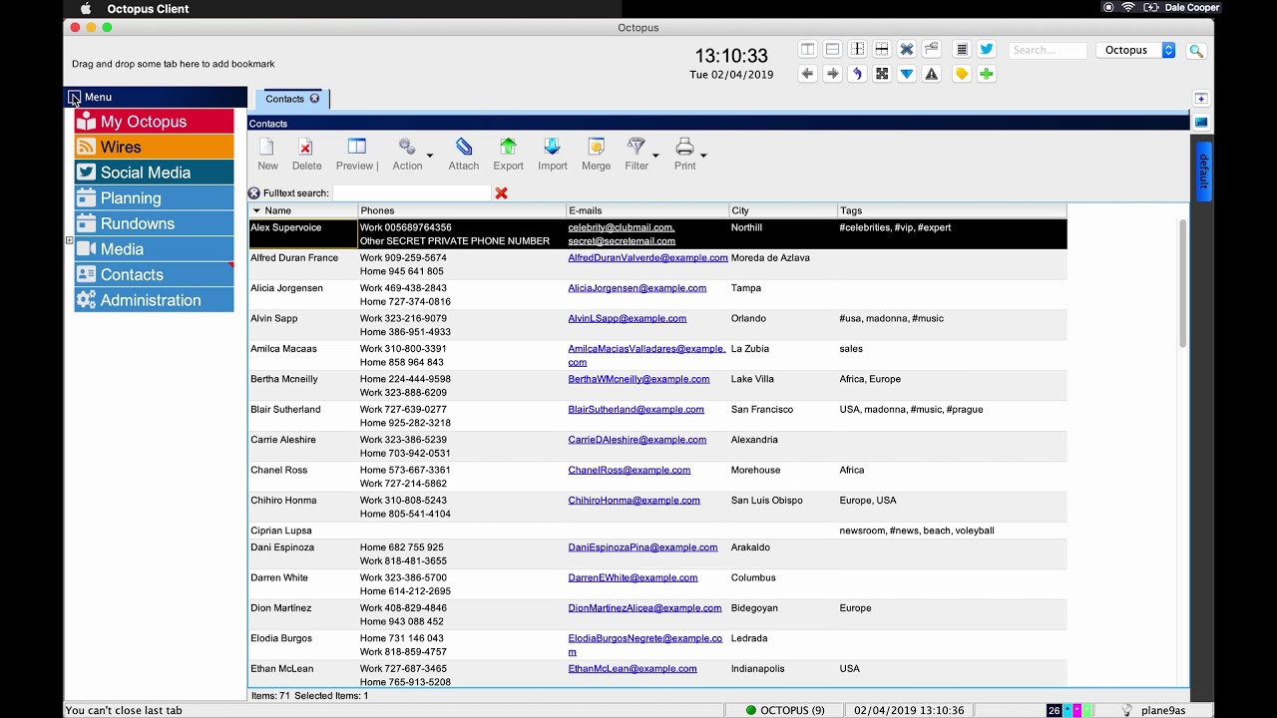
Task: Expand the Media tree node
Action: (x=69, y=240)
